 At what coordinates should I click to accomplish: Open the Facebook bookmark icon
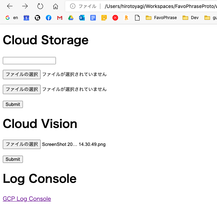(x=49, y=18)
